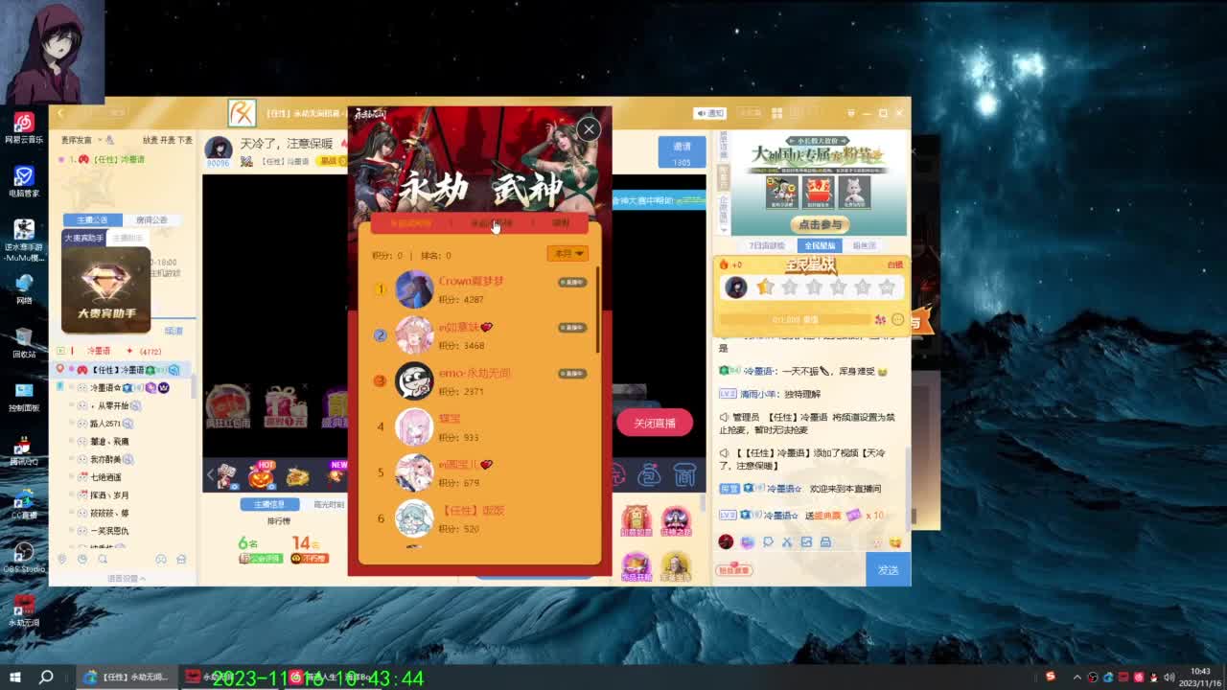This screenshot has width=1227, height=690.
Task: Click the Halloween pumpkin HOT gift icon
Action: (261, 474)
